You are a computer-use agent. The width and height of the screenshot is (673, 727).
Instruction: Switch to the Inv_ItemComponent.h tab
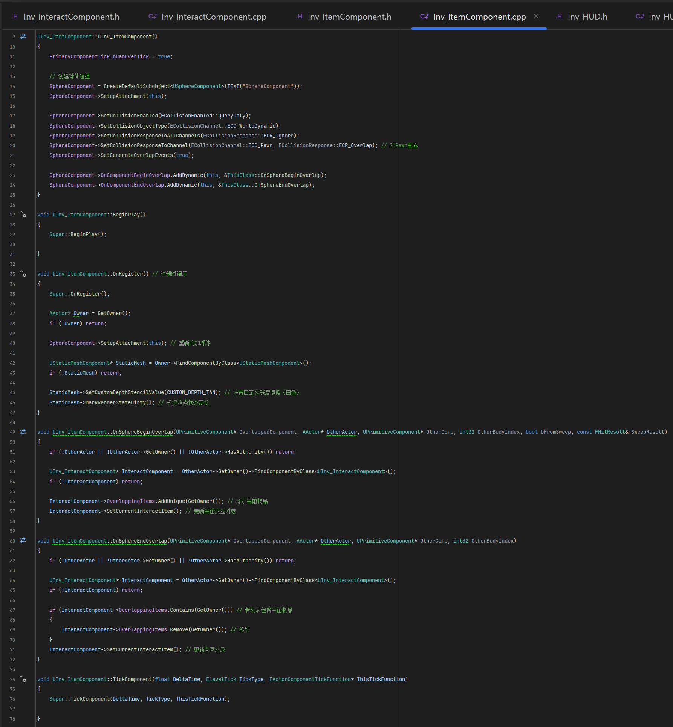[x=344, y=17]
